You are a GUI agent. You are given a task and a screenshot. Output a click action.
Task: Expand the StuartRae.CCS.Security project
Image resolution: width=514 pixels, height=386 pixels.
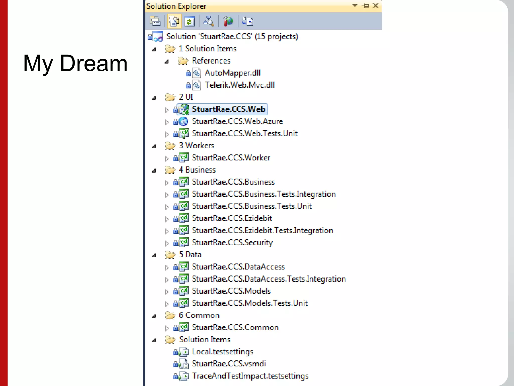click(167, 243)
